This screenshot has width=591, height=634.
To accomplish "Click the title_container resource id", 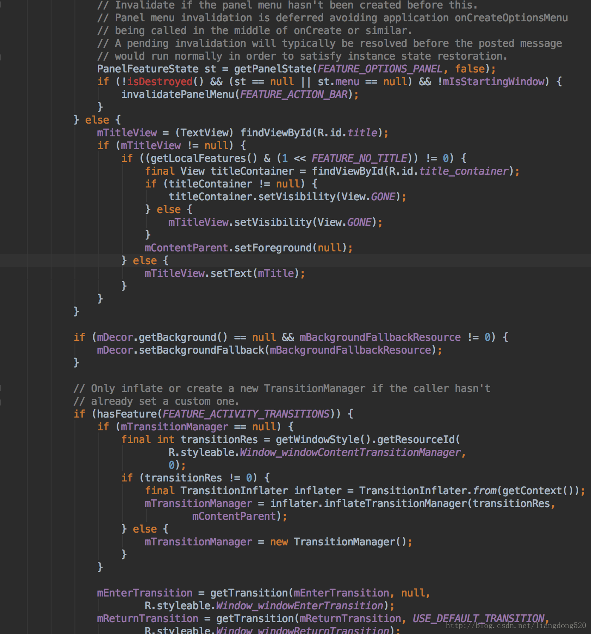I will pyautogui.click(x=464, y=171).
